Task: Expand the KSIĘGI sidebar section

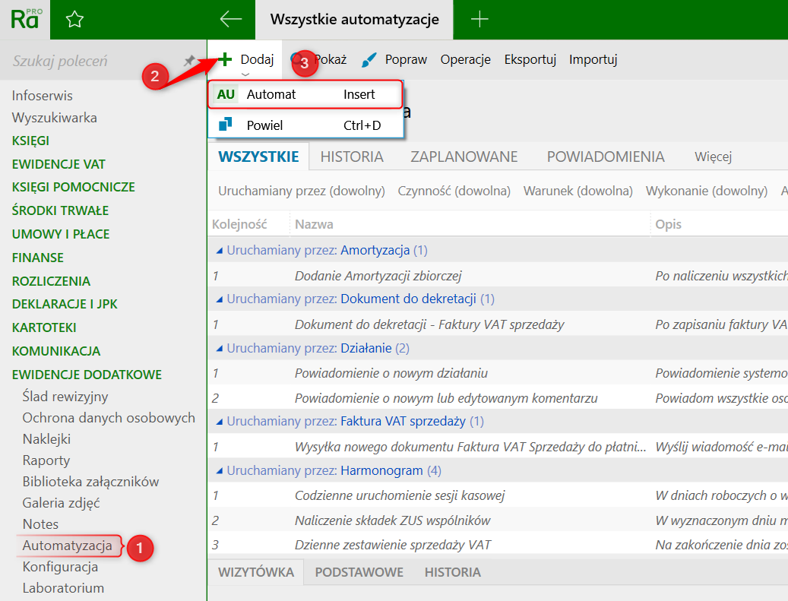Action: pyautogui.click(x=30, y=141)
